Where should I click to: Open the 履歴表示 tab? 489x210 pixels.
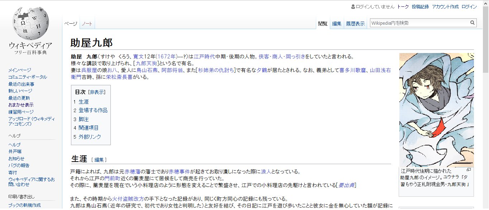pos(355,24)
